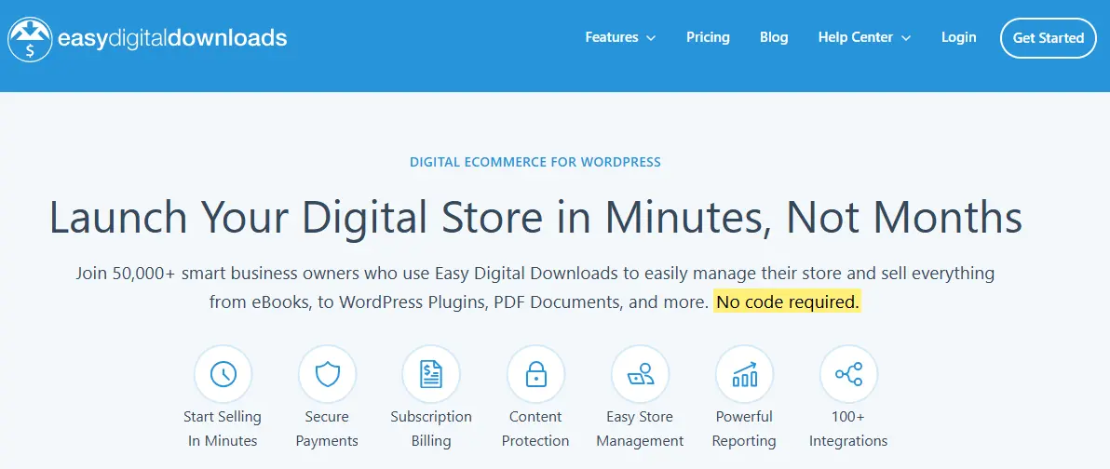Click the Digital Ecommerce for WordPress tagline
Image resolution: width=1110 pixels, height=469 pixels.
point(535,162)
